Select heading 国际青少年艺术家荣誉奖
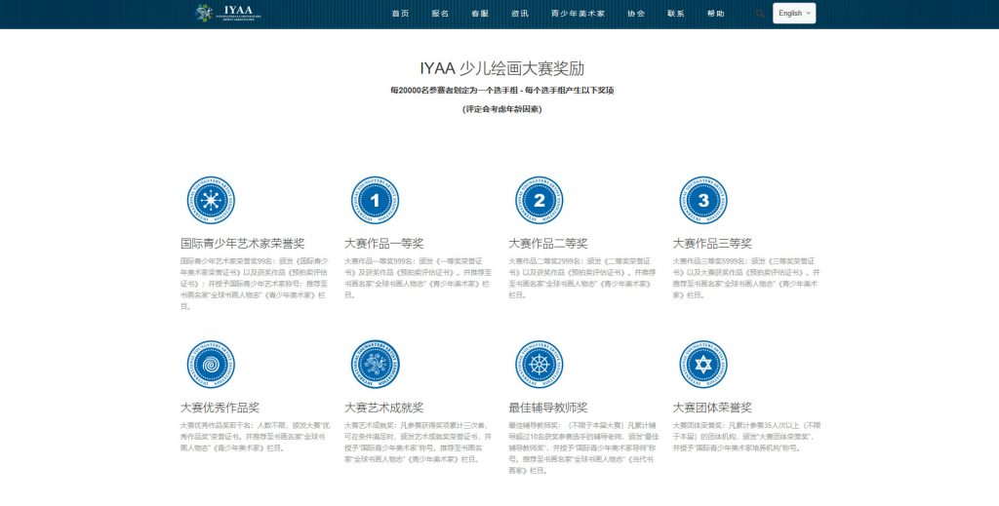 [x=243, y=243]
